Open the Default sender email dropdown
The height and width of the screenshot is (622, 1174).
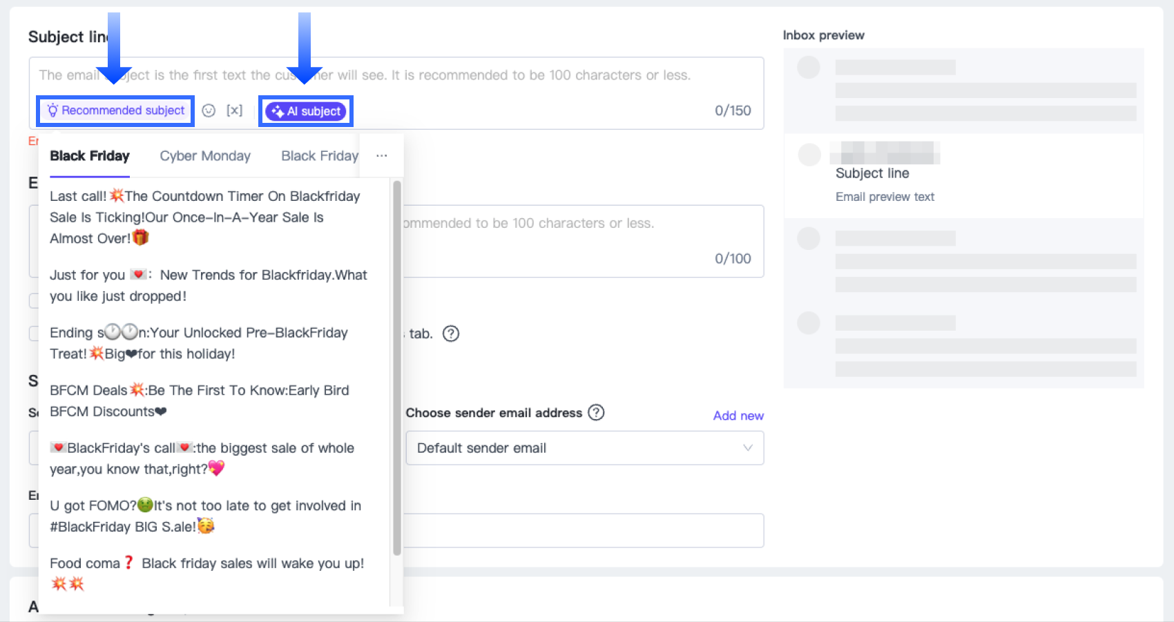584,448
